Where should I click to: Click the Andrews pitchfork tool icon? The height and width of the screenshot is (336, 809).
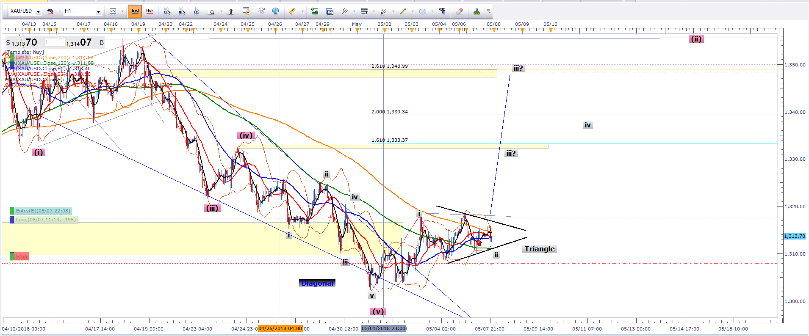[x=344, y=11]
